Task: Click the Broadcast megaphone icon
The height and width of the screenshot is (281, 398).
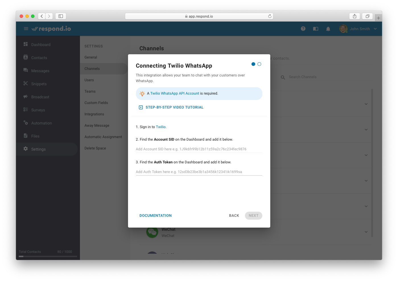Action: [x=26, y=97]
